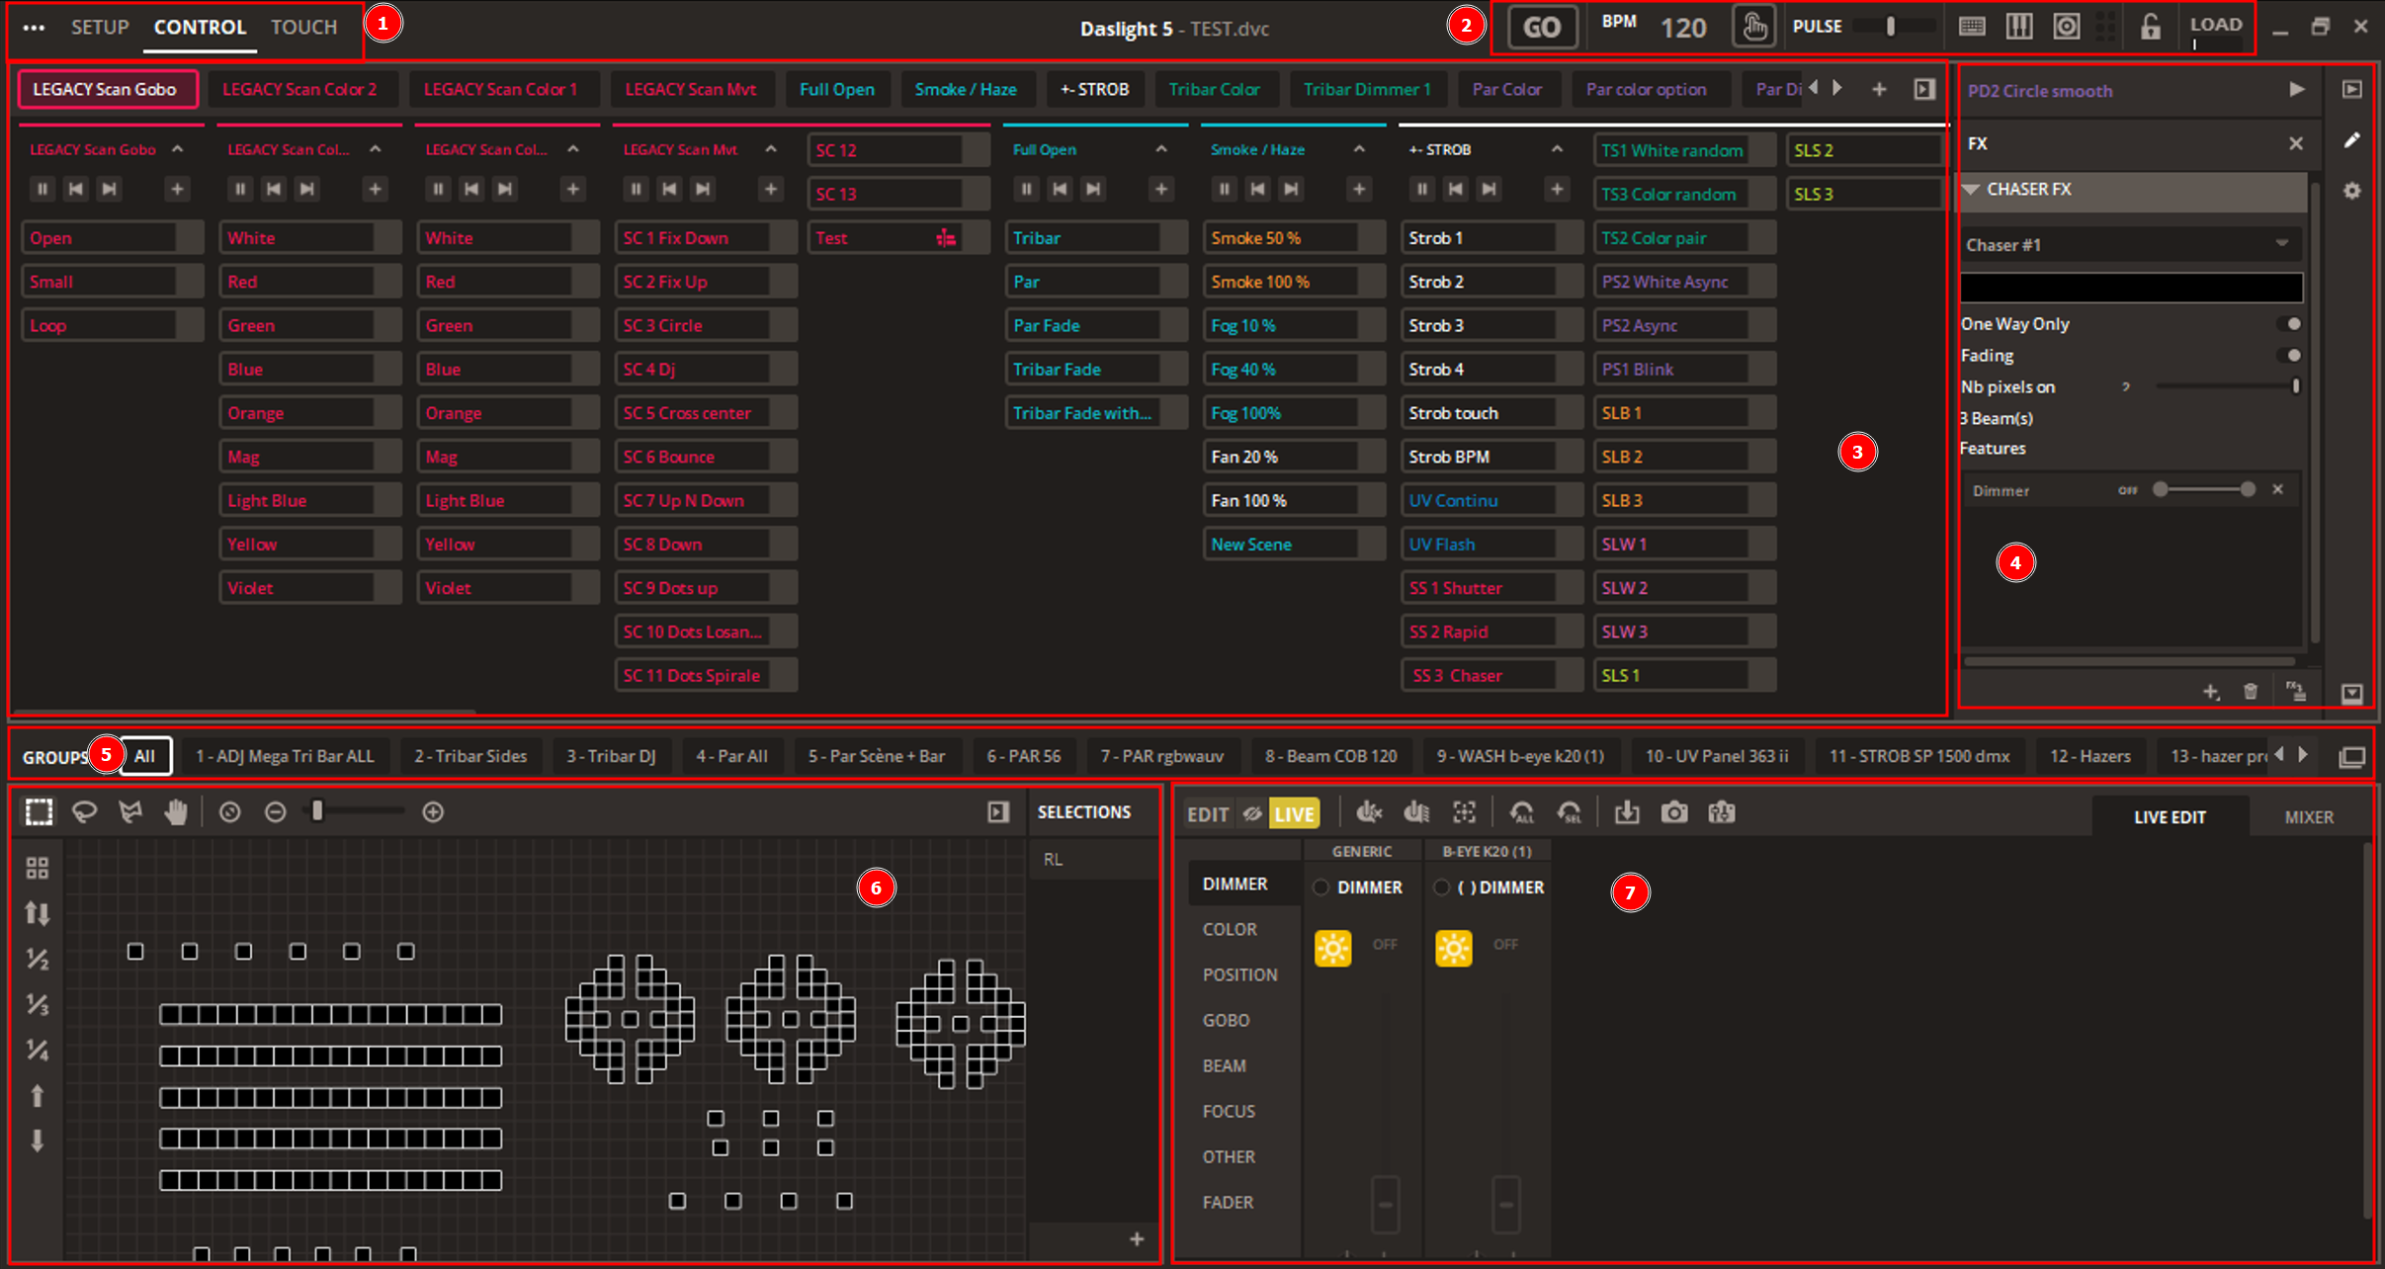Select the hand pan tool
The width and height of the screenshot is (2385, 1269).
(x=176, y=812)
